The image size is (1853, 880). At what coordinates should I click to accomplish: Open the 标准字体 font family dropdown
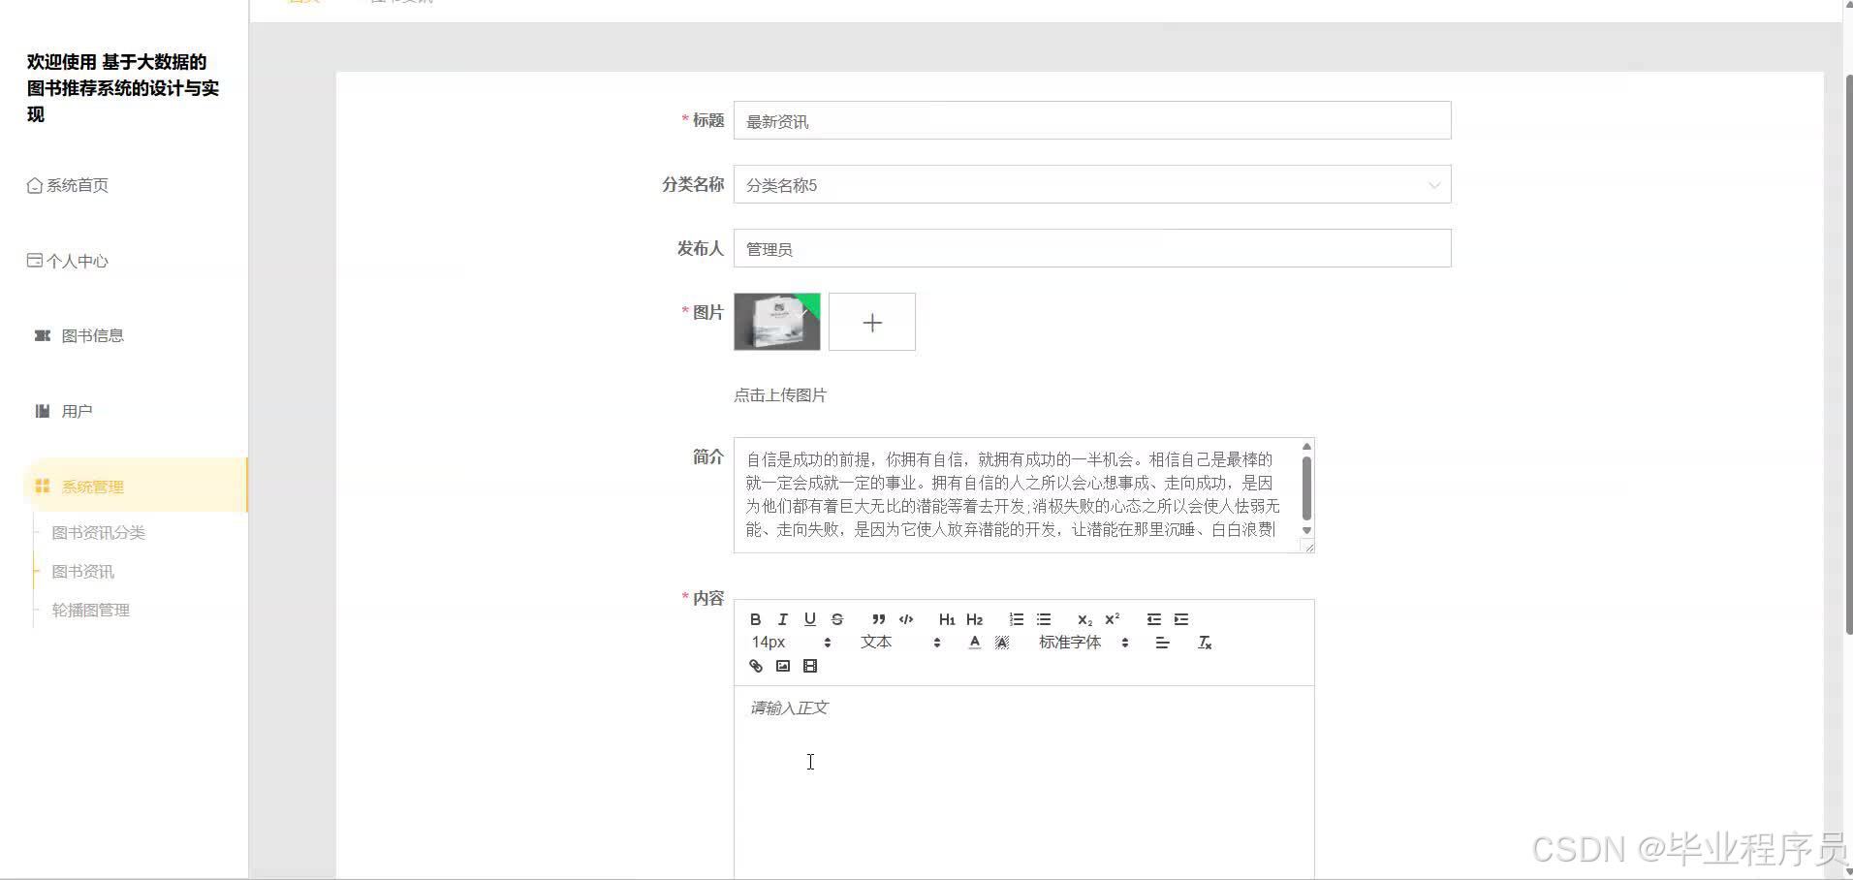[x=1070, y=642]
